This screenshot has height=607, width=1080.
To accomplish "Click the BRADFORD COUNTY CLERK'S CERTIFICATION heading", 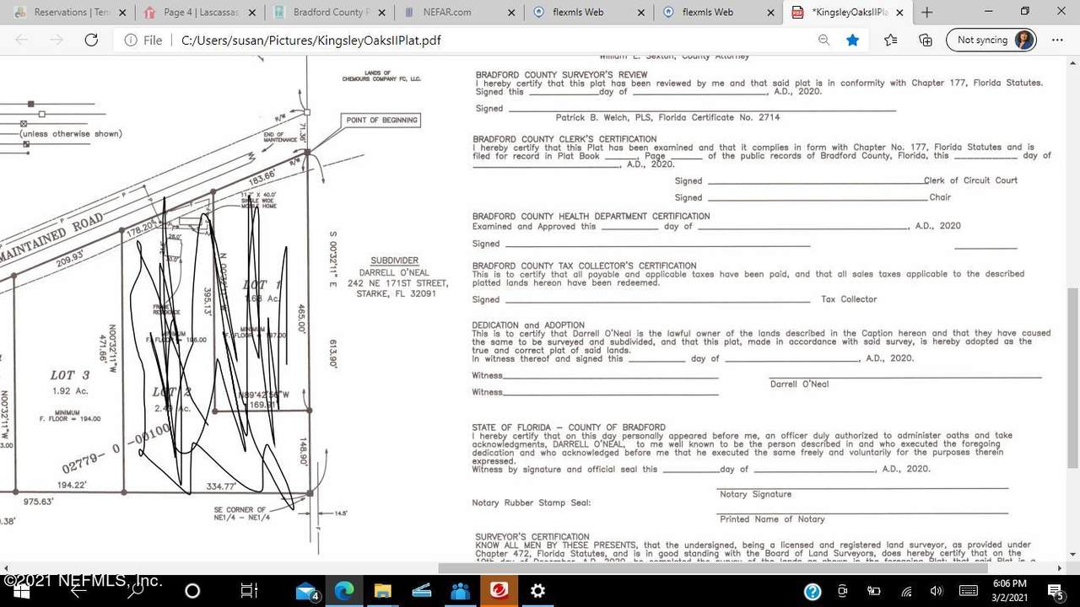I will click(564, 139).
